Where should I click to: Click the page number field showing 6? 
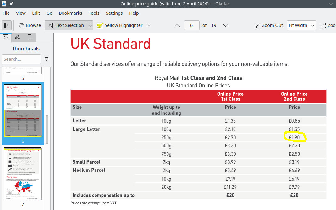(x=191, y=25)
